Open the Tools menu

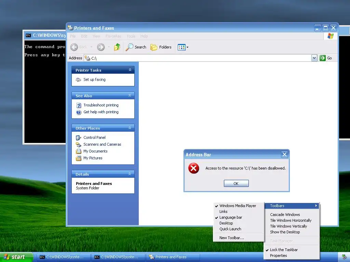pos(131,36)
